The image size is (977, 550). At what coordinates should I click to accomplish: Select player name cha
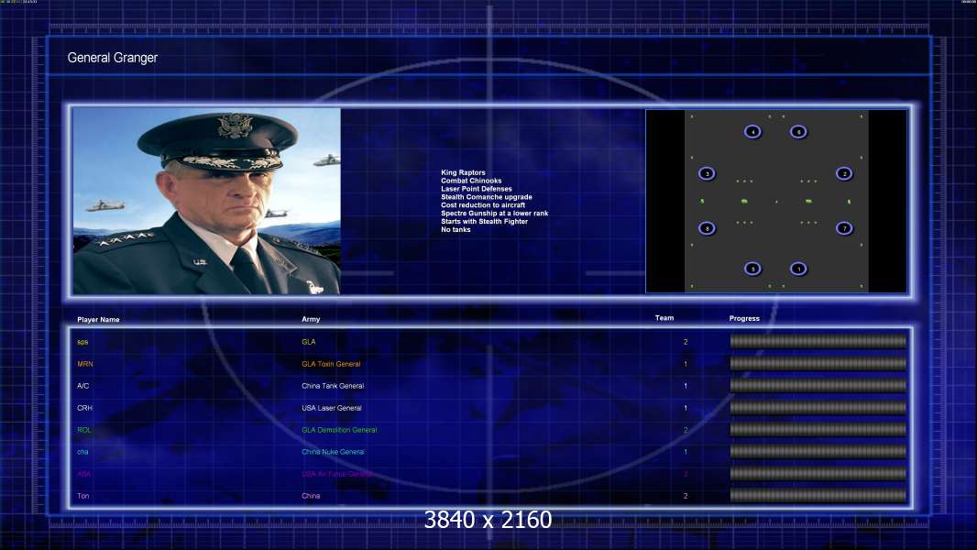(x=82, y=452)
